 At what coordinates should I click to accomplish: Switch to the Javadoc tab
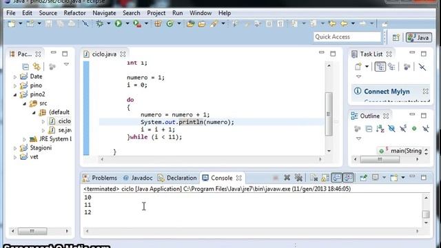pyautogui.click(x=138, y=178)
